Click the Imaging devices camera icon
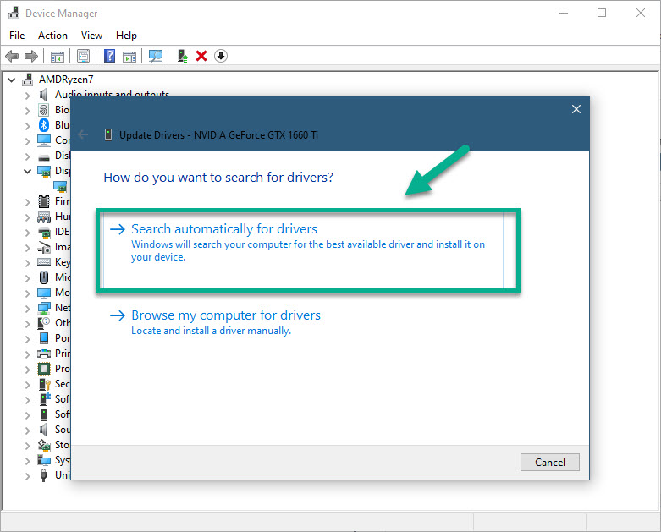This screenshot has width=661, height=532. click(44, 248)
